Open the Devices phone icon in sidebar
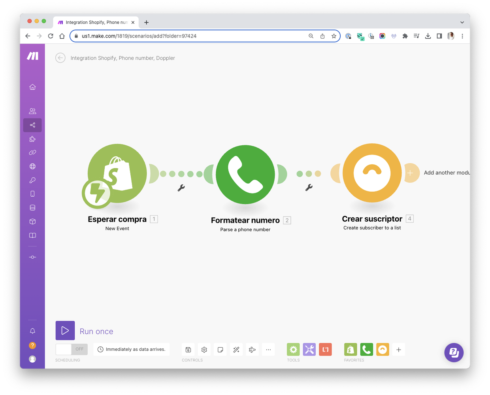This screenshot has height=395, width=490. (32, 194)
